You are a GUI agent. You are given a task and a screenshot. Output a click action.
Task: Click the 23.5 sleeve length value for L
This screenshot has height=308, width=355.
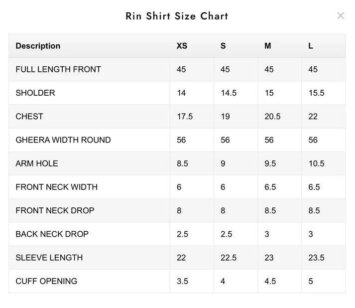coord(316,258)
